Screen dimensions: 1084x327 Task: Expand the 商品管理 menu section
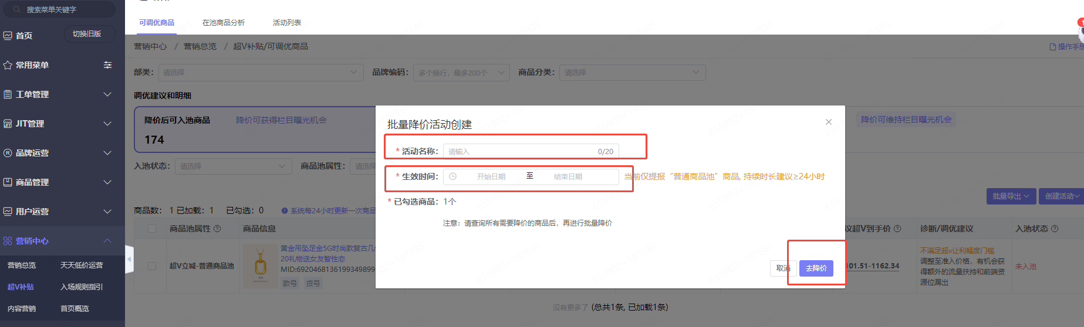coord(107,182)
